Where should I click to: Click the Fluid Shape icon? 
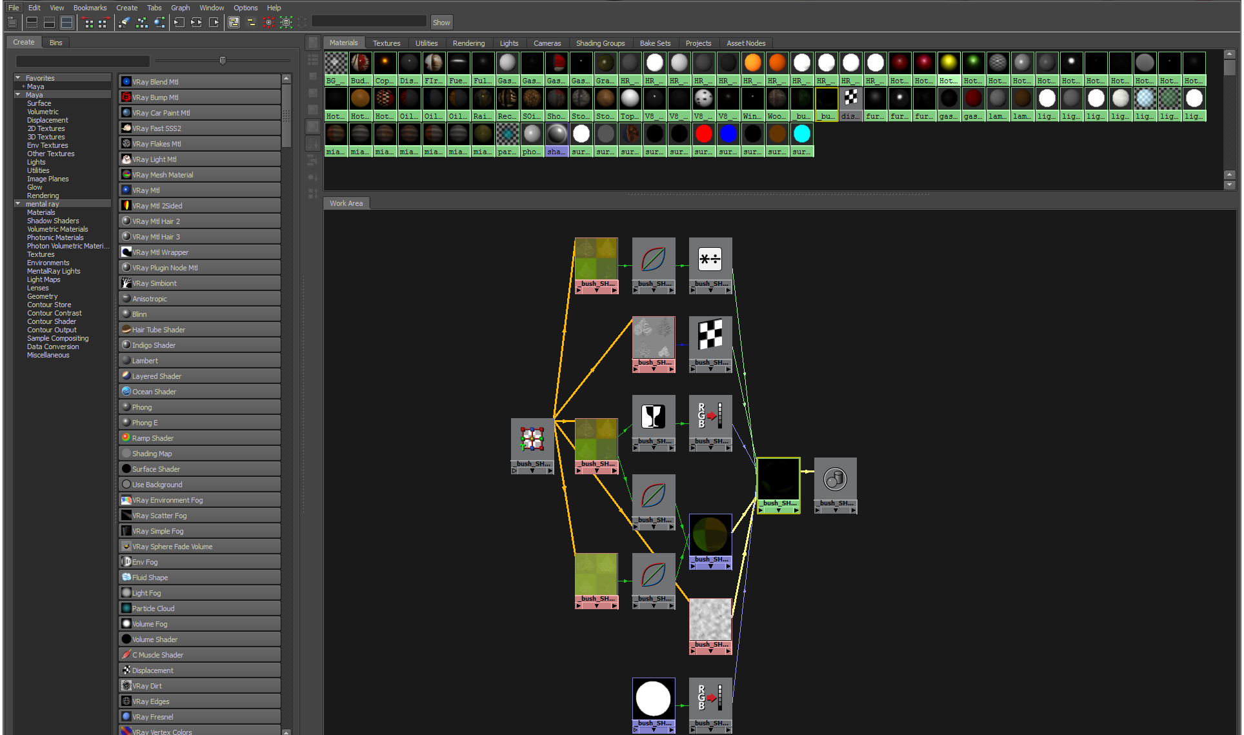pyautogui.click(x=126, y=578)
